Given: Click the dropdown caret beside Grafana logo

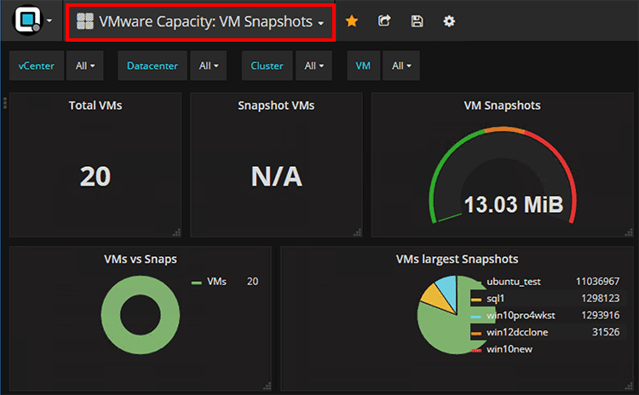Looking at the screenshot, I should coord(49,20).
